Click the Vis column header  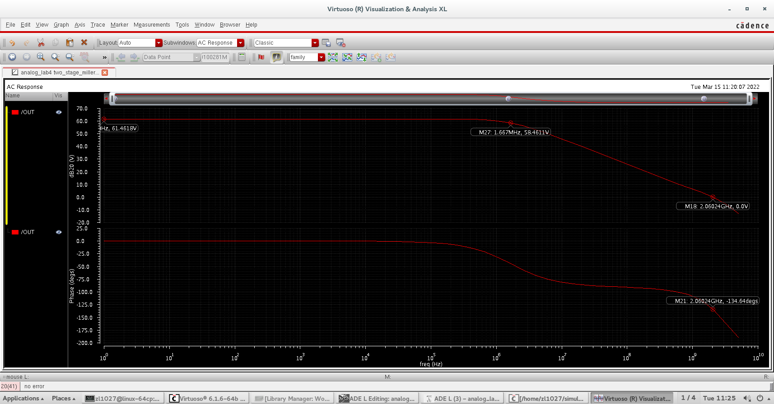point(60,96)
